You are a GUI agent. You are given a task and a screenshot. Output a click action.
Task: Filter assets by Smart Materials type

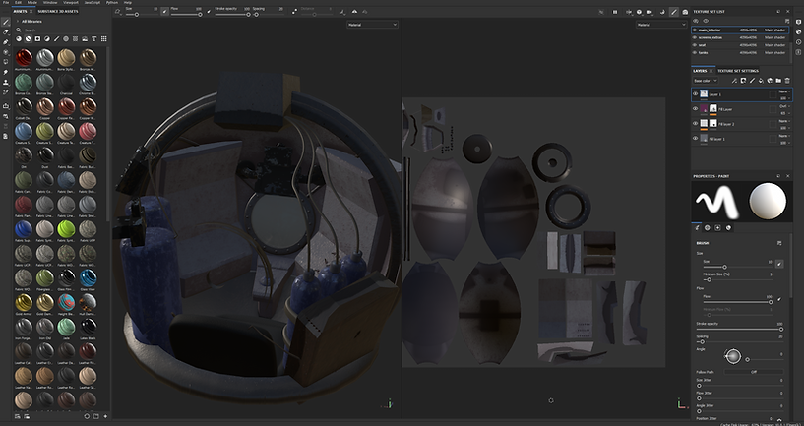29,39
